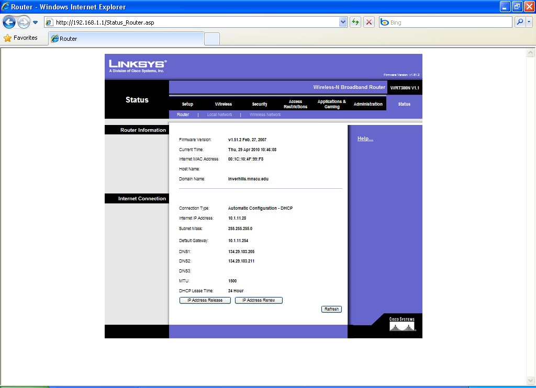Select the Router sub-tab
This screenshot has width=536, height=388.
point(183,115)
